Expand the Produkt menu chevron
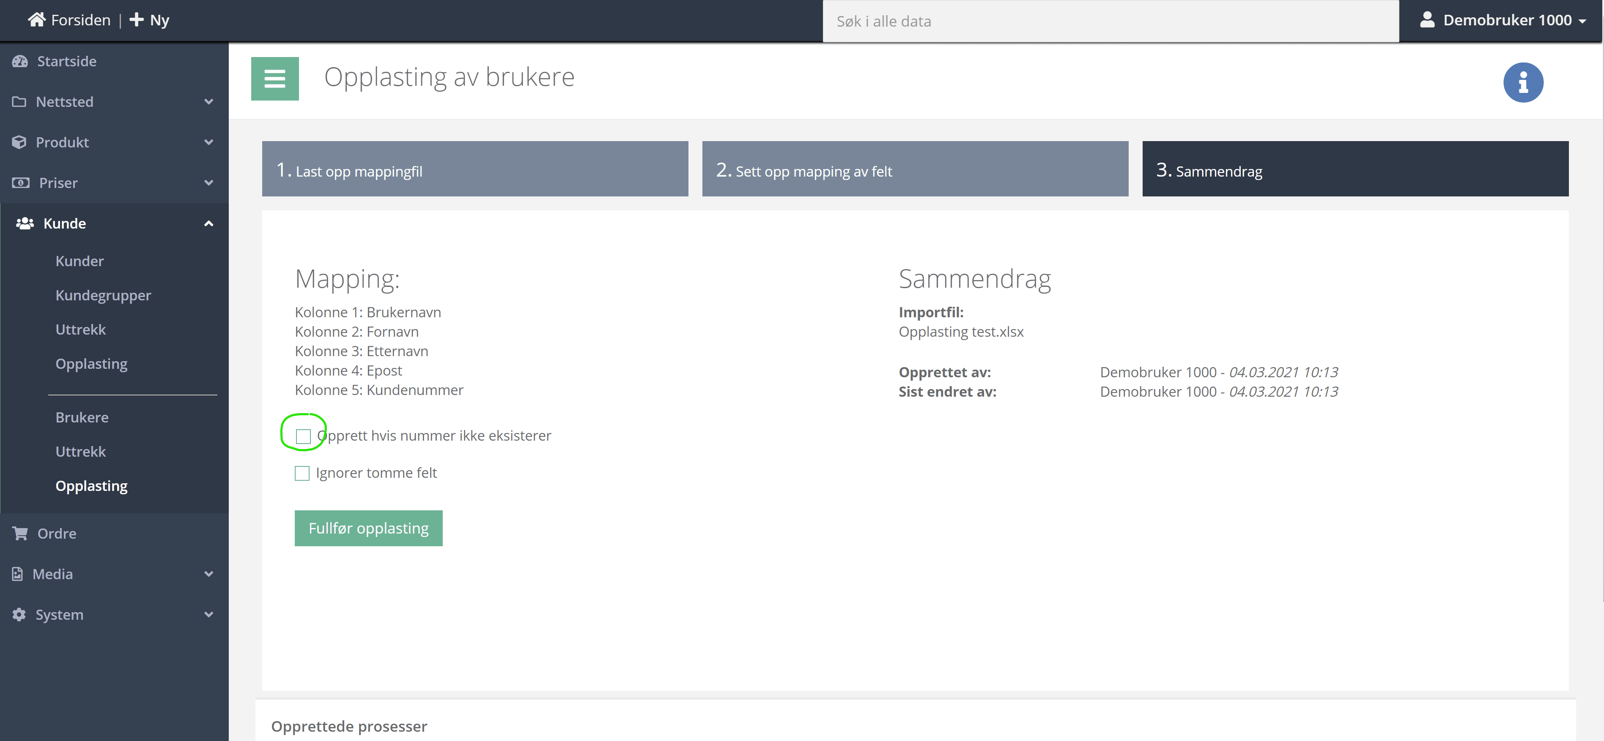 click(x=208, y=142)
